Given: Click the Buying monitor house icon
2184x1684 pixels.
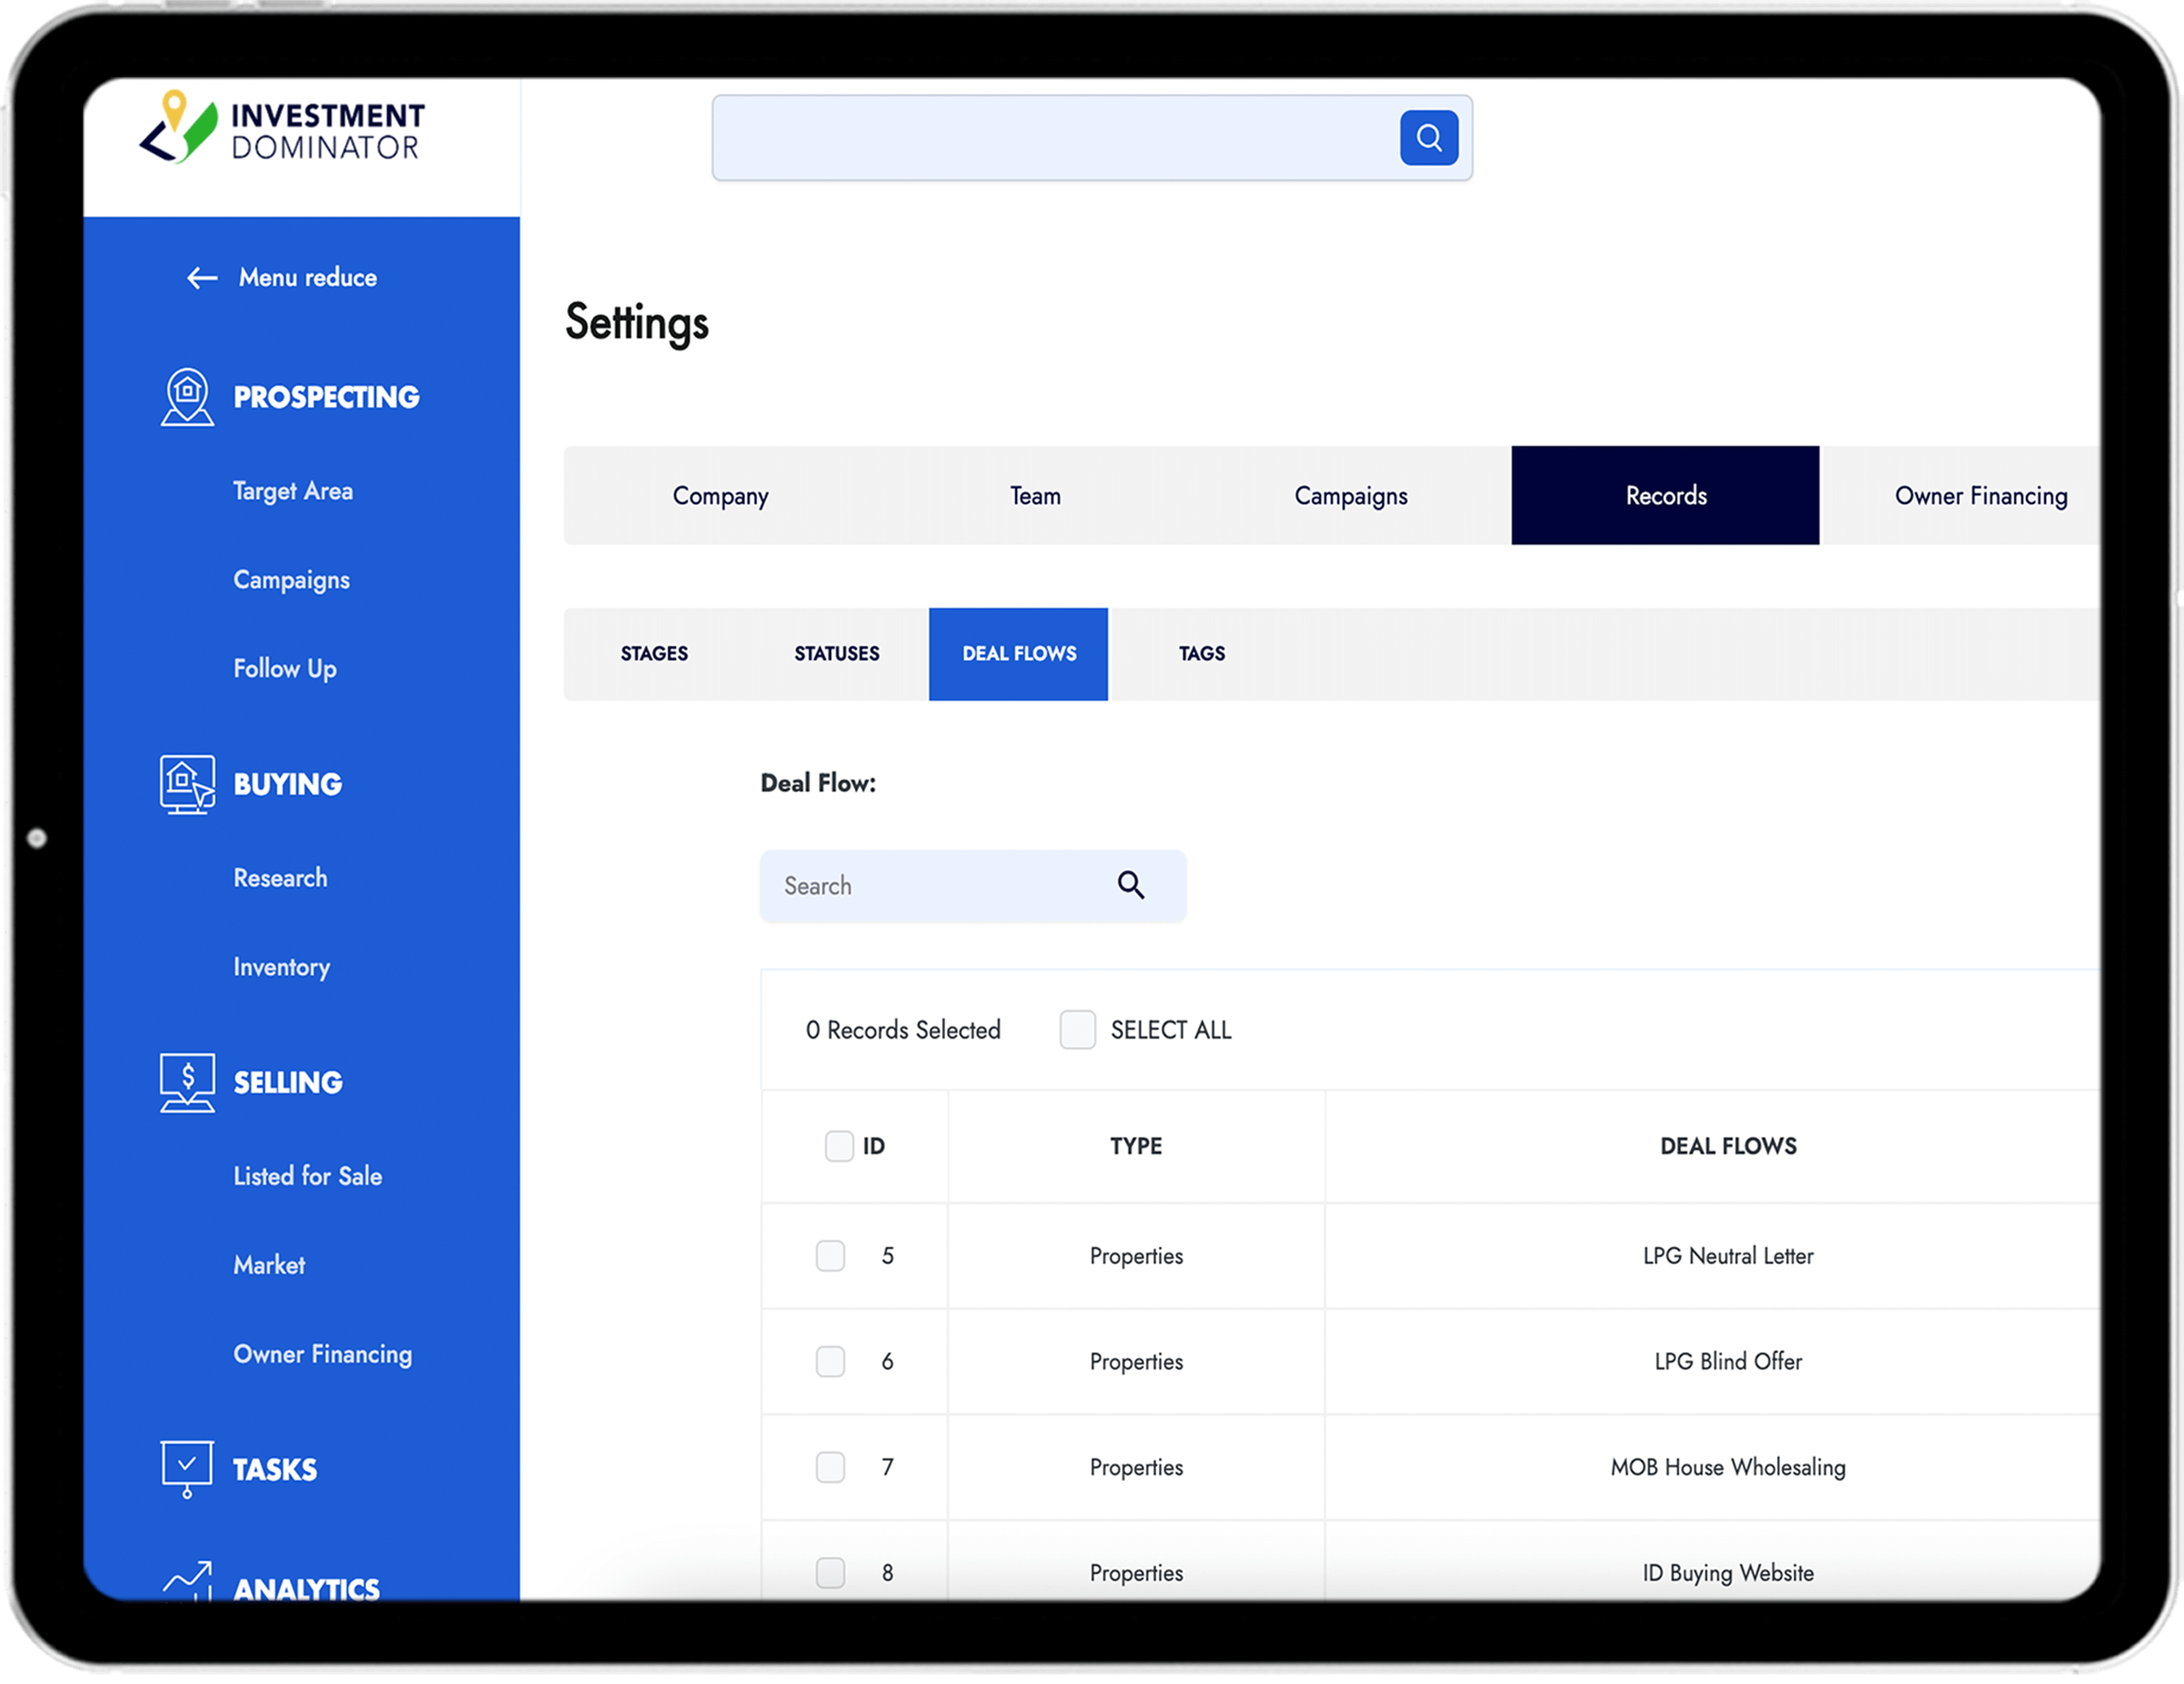Looking at the screenshot, I should (x=187, y=783).
